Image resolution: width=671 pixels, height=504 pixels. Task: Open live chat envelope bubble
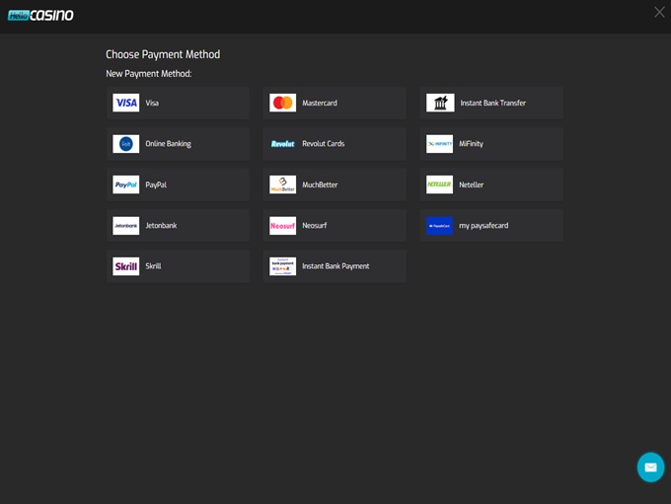[x=650, y=468]
